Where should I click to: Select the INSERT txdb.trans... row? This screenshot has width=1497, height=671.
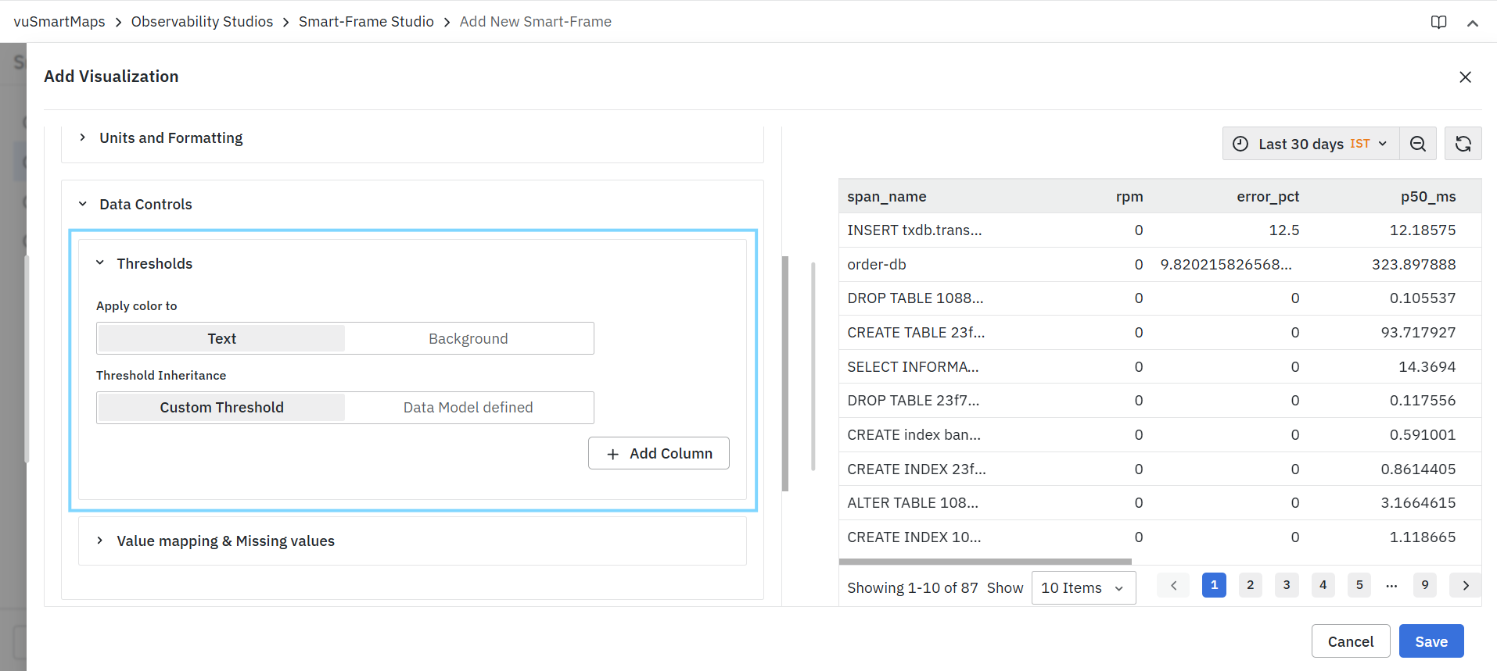point(1160,230)
